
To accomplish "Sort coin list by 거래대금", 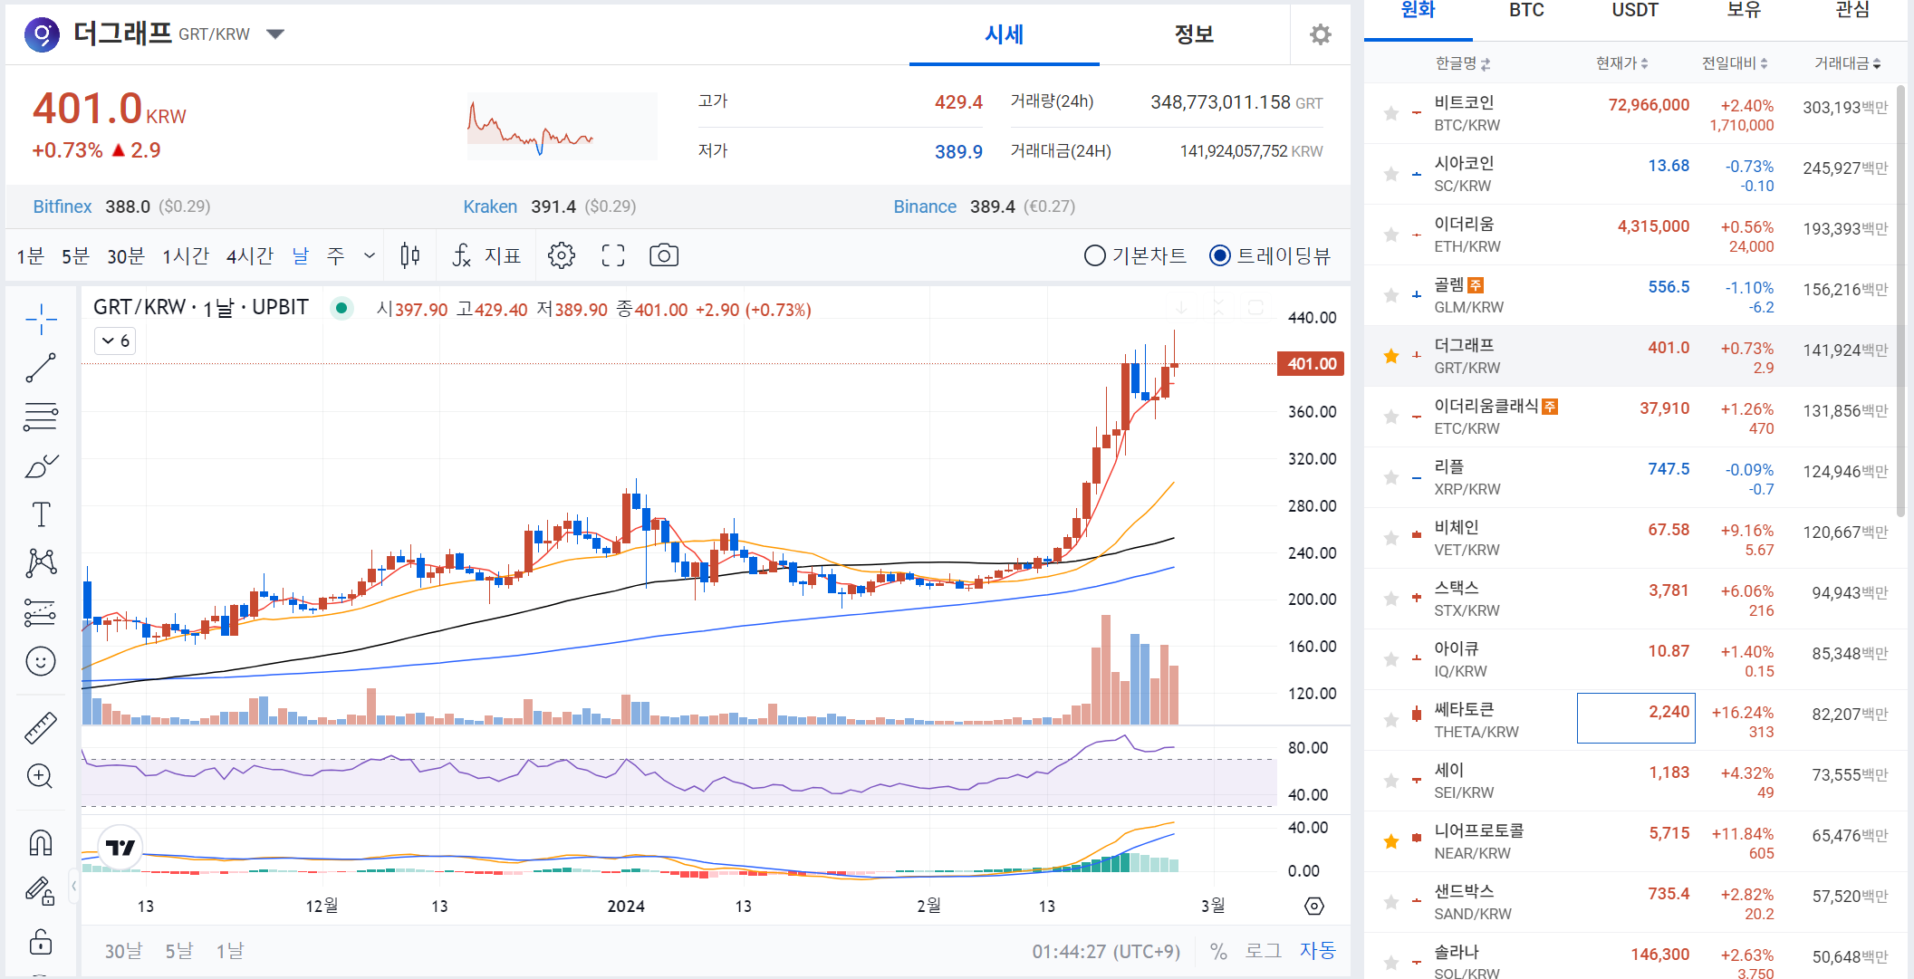I will (1847, 63).
